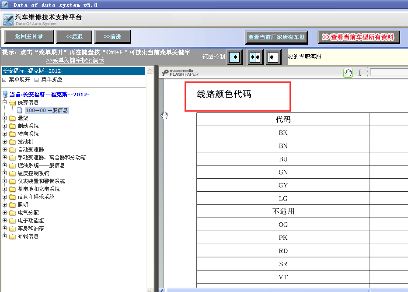The width and height of the screenshot is (408, 292).
Task: Click the folder icon next to 悬架
Action: pyautogui.click(x=12, y=118)
